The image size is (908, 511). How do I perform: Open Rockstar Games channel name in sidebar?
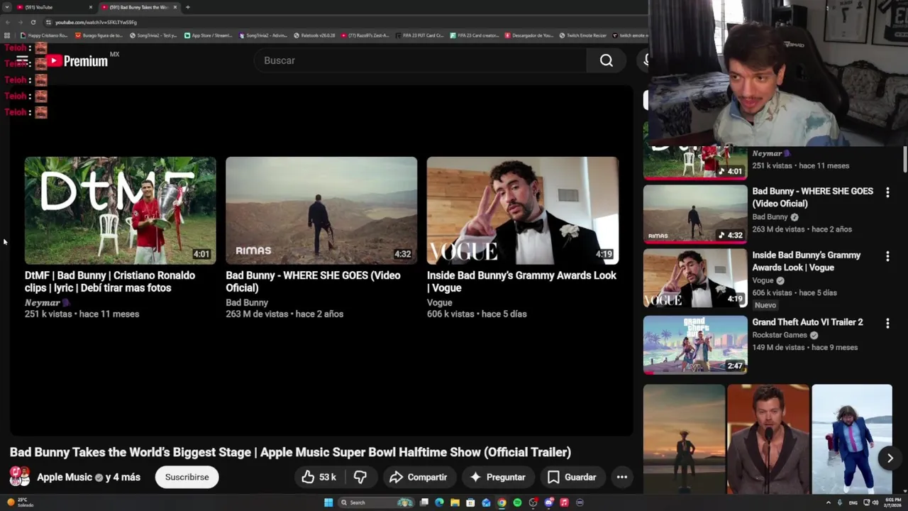[x=780, y=335]
